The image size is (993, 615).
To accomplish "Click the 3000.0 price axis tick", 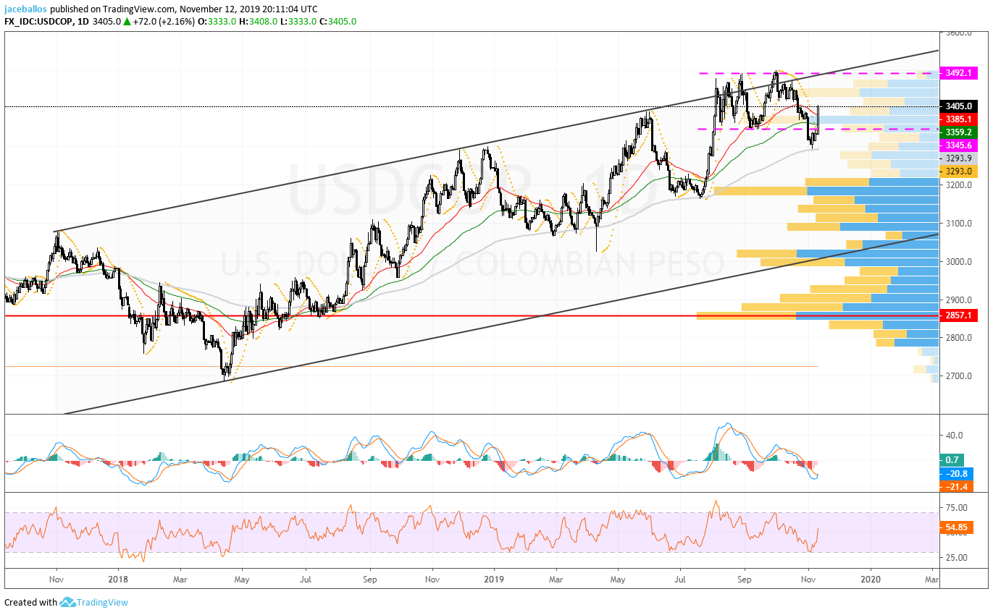I will click(x=960, y=262).
